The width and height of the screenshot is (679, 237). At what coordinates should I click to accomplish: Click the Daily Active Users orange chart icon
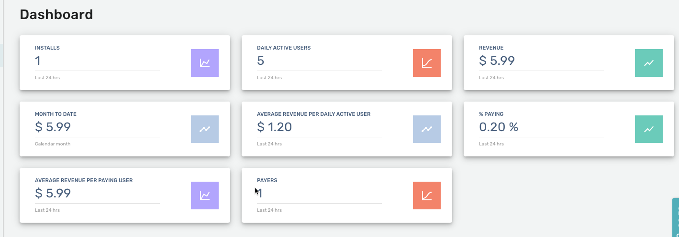tap(427, 63)
